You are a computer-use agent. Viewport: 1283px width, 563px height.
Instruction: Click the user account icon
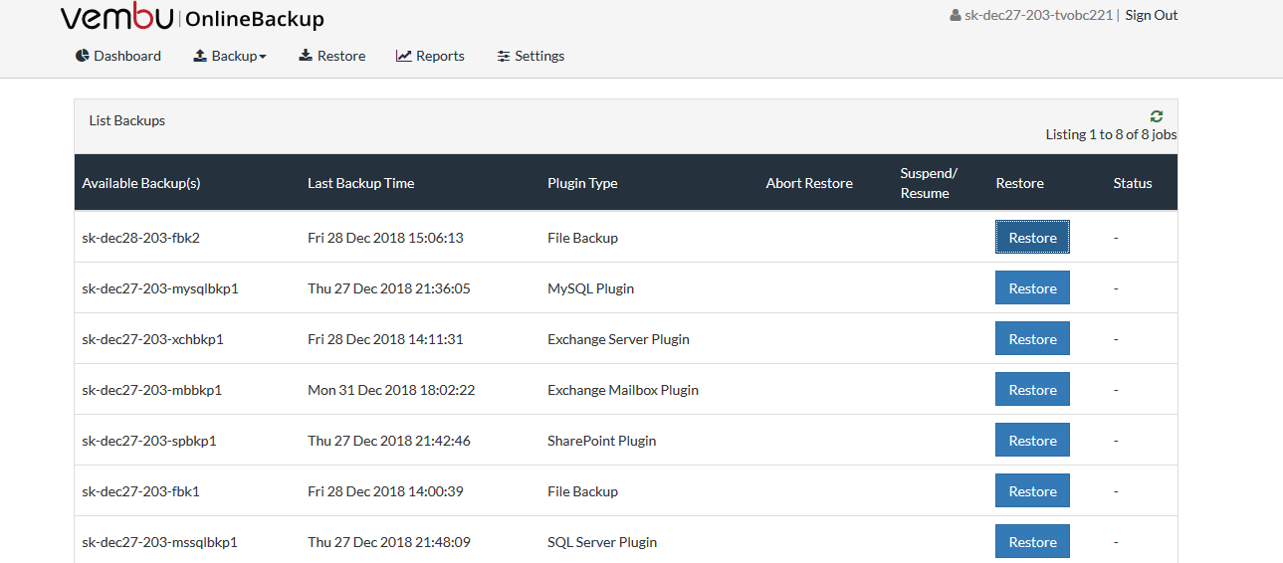tap(956, 15)
